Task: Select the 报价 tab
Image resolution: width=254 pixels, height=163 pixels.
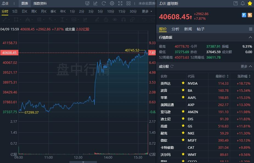Action: [163, 29]
